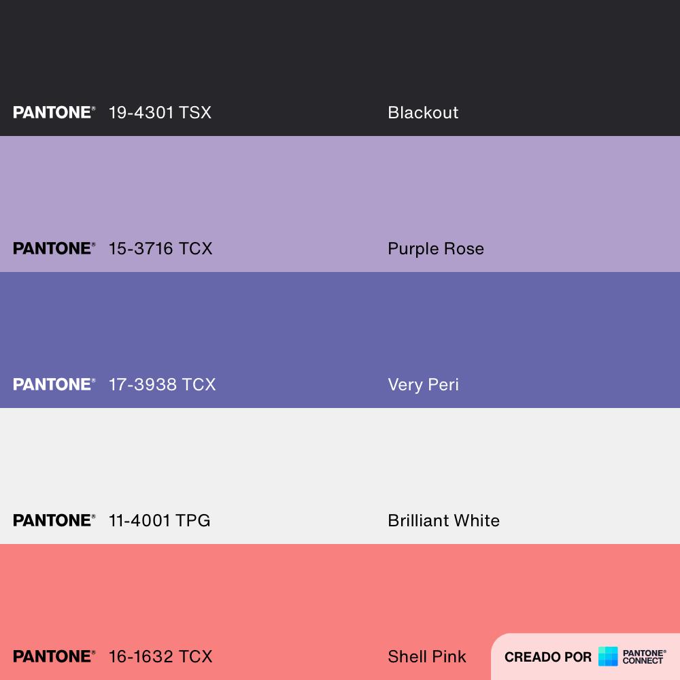The width and height of the screenshot is (680, 680).
Task: Click the Shell Pink color name
Action: tap(427, 656)
